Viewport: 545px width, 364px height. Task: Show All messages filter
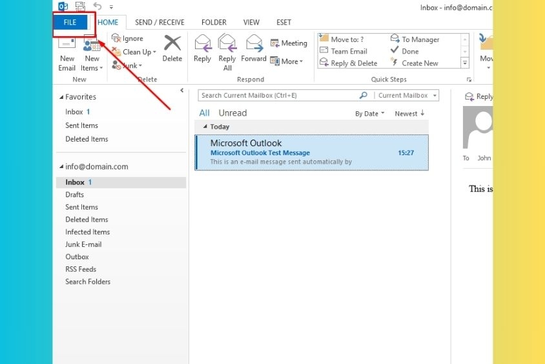(204, 113)
